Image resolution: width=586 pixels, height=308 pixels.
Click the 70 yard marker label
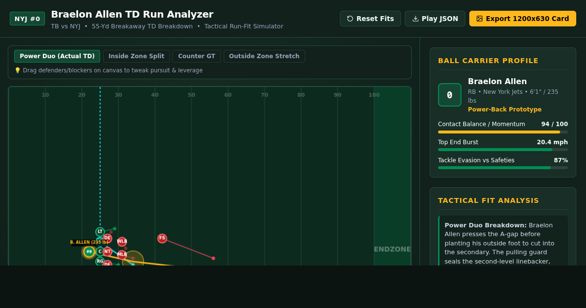pos(264,95)
